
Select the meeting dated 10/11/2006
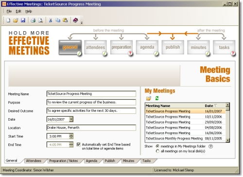[x=185, y=117]
